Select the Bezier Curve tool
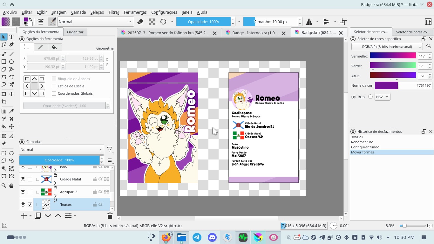This screenshot has width=434, height=244. tap(4, 77)
